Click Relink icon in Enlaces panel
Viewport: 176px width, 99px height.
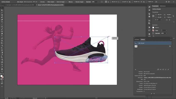161,70
